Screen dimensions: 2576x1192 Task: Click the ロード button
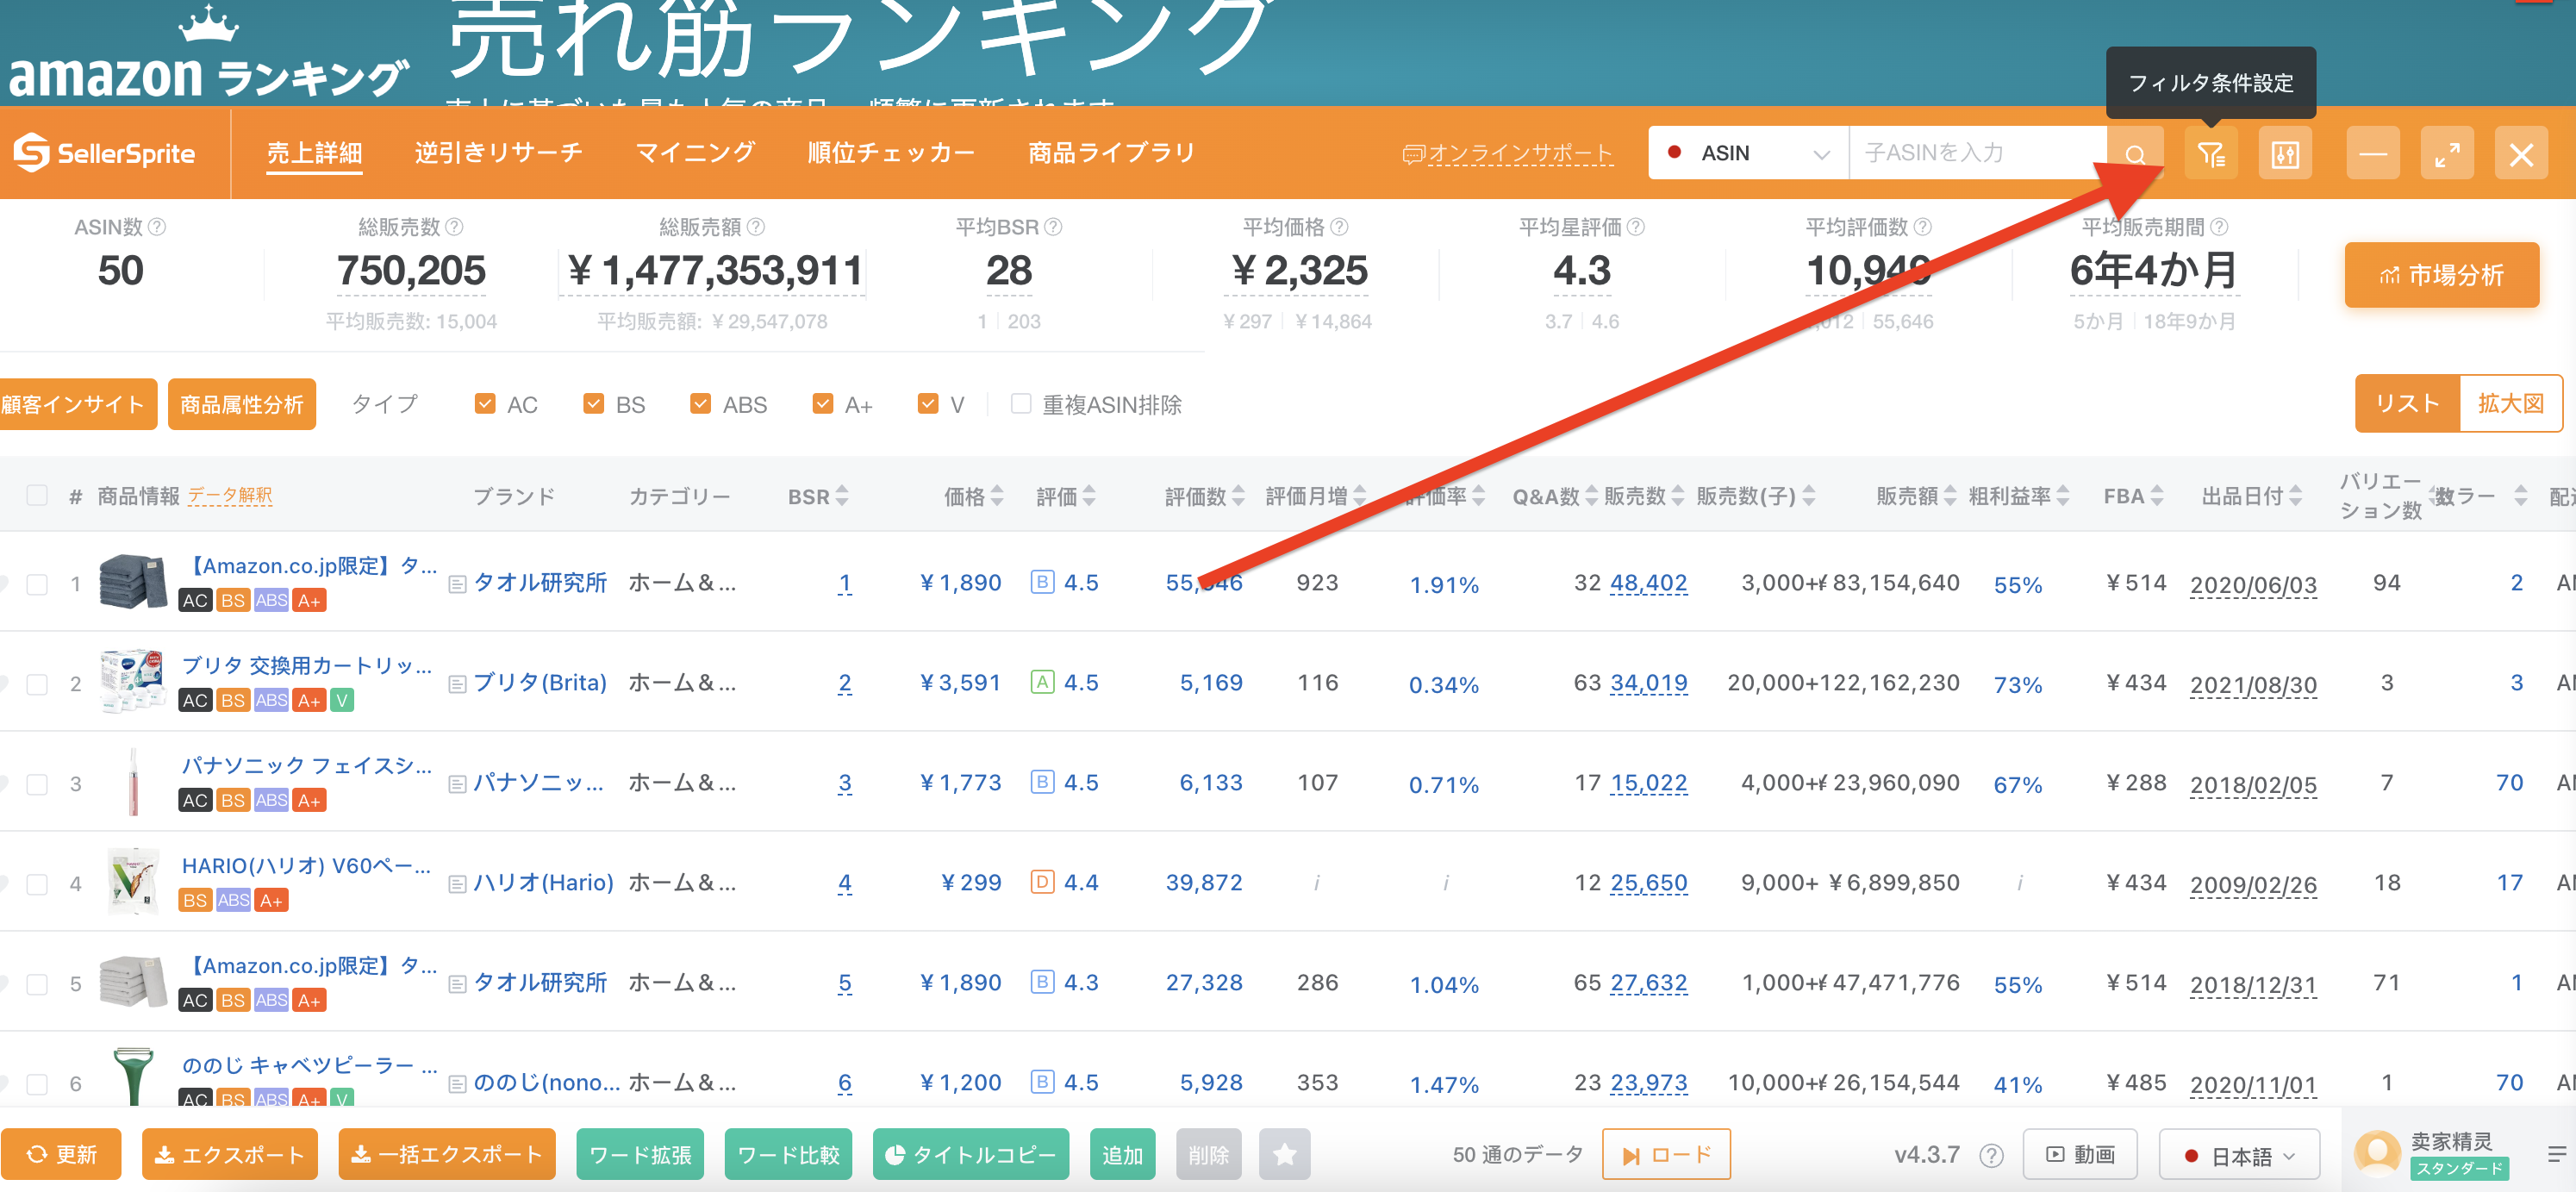point(1666,1154)
